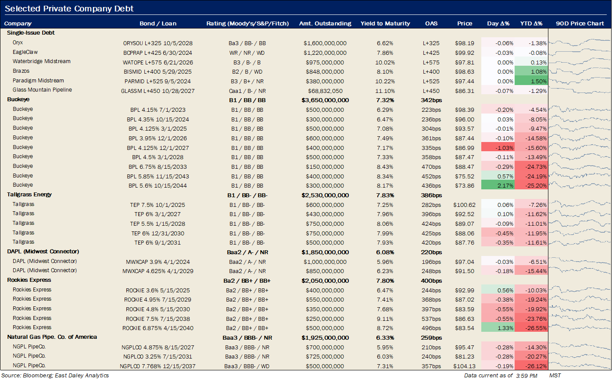Image resolution: width=612 pixels, height=380 pixels.
Task: Select the Oryx company row label
Action: coord(18,43)
